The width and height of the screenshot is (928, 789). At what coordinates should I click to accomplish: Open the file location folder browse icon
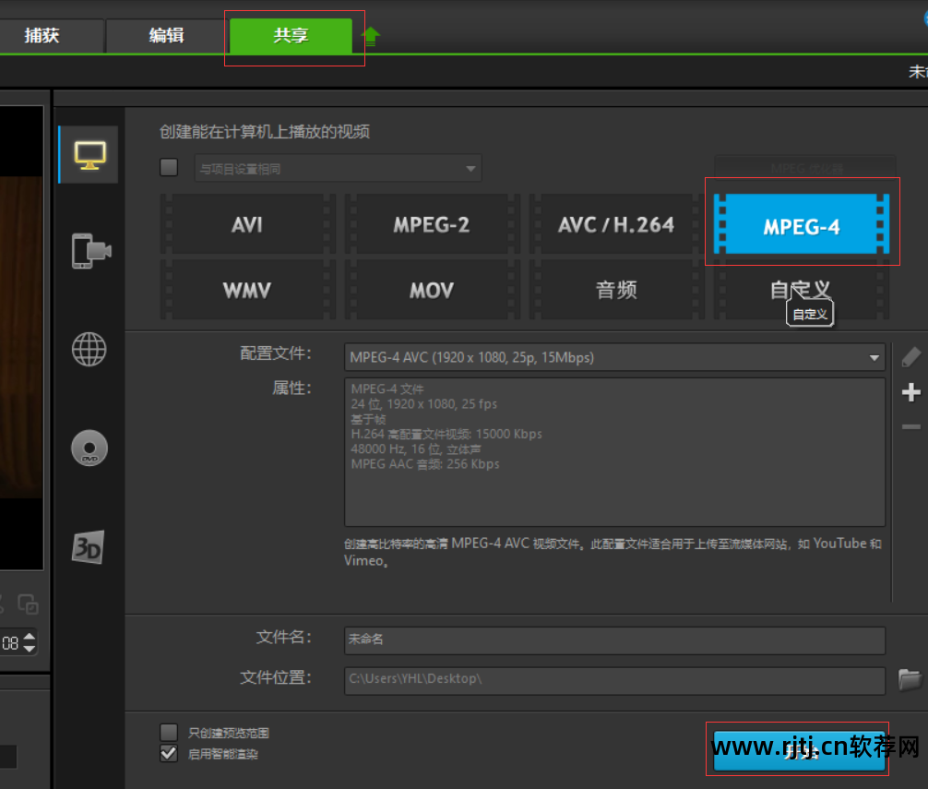tap(911, 677)
